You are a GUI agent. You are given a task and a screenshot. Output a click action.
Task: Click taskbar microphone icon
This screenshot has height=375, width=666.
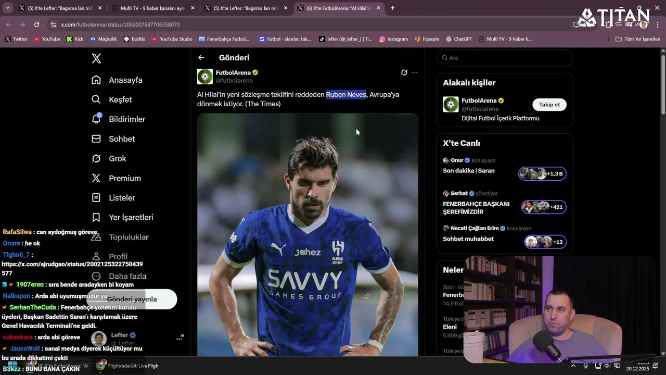click(x=586, y=366)
